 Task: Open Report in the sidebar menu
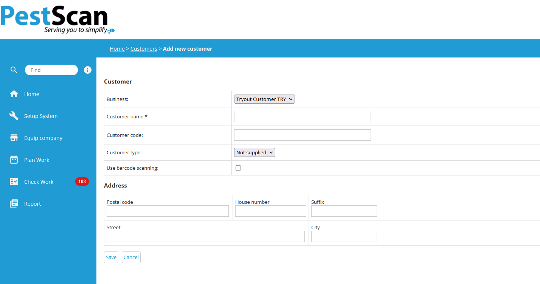point(33,204)
